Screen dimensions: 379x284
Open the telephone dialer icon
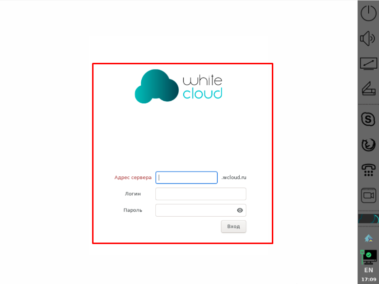[x=368, y=170]
